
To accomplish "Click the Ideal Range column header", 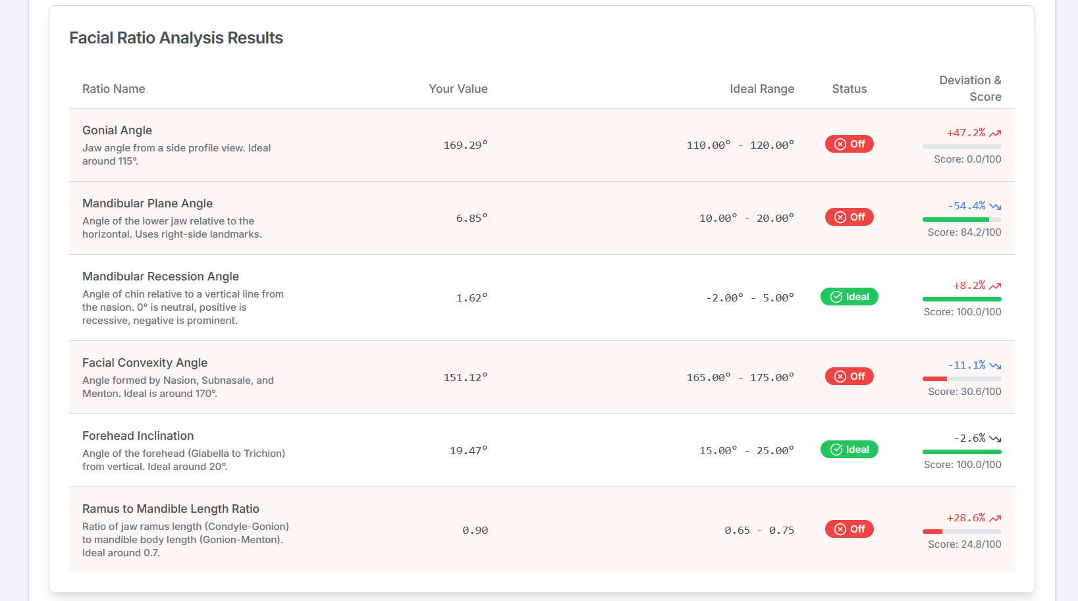I will [761, 89].
